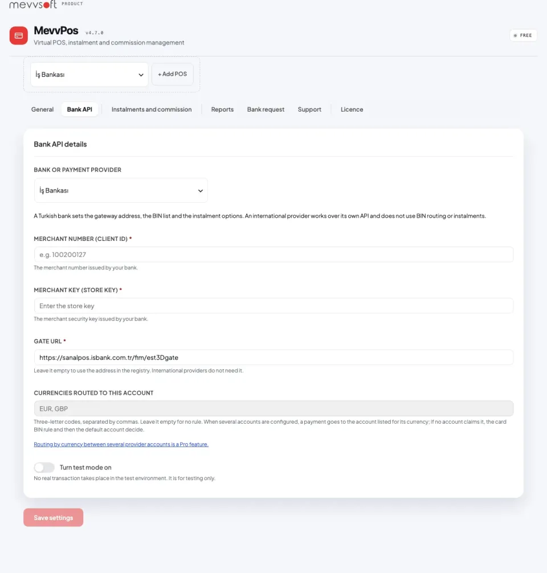Image resolution: width=547 pixels, height=573 pixels.
Task: Open the Bank request tab
Action: coord(266,109)
